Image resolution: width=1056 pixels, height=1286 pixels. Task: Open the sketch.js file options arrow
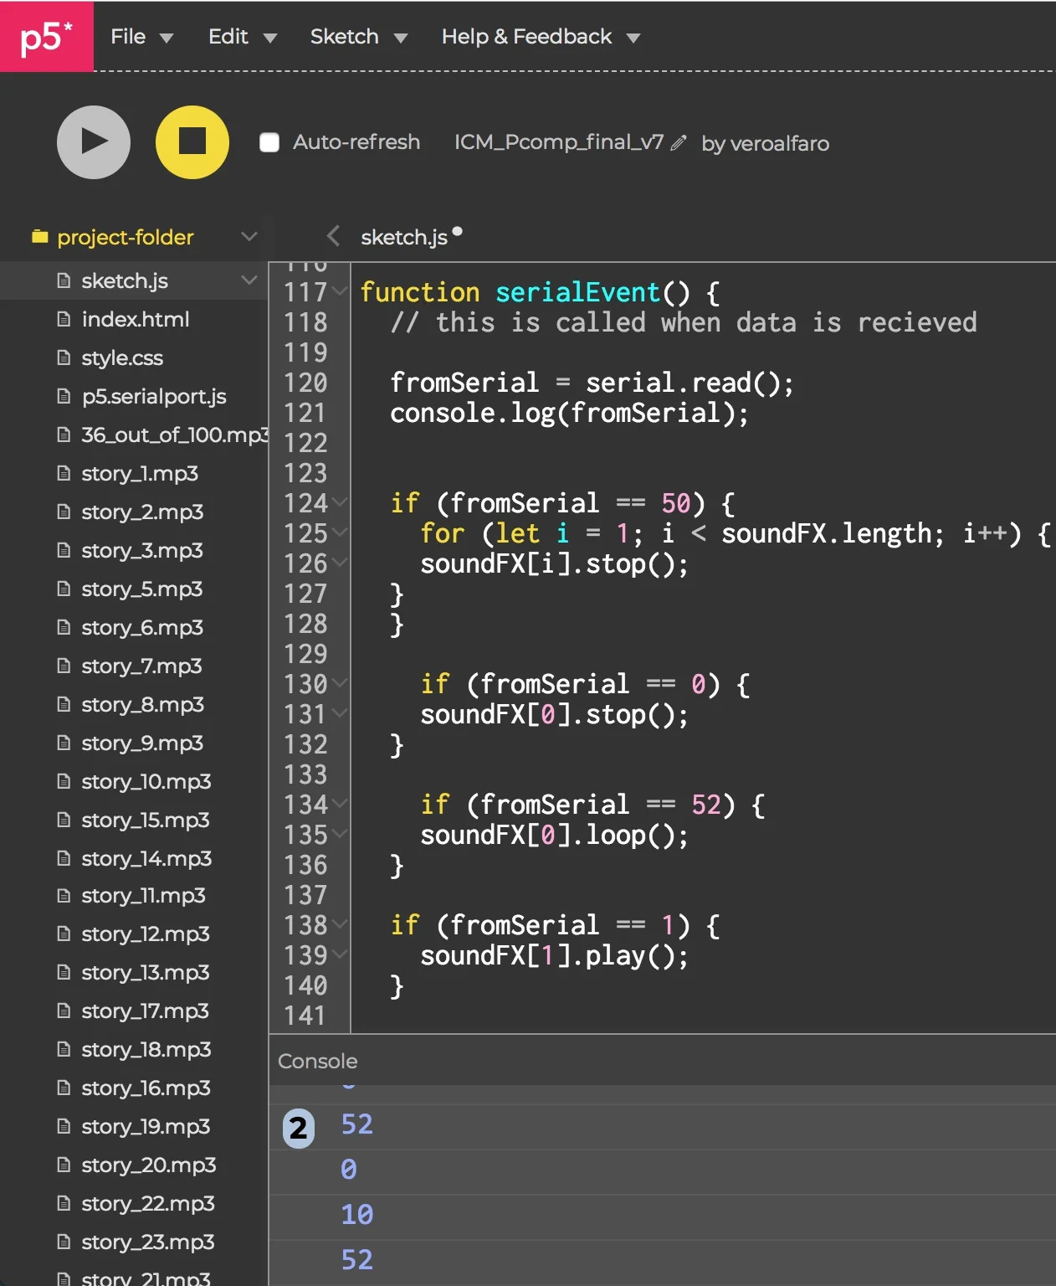click(249, 280)
